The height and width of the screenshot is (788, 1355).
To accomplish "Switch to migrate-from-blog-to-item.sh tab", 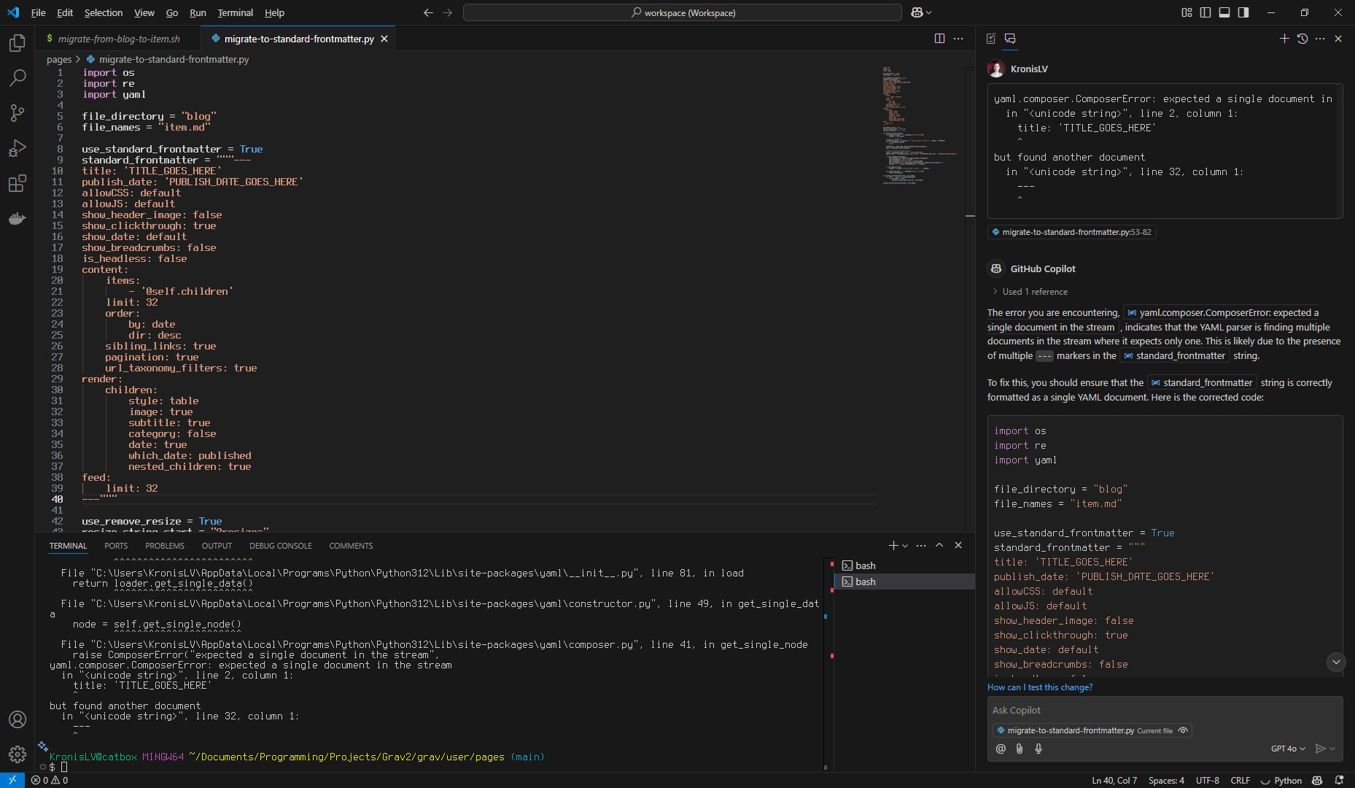I will (x=117, y=39).
